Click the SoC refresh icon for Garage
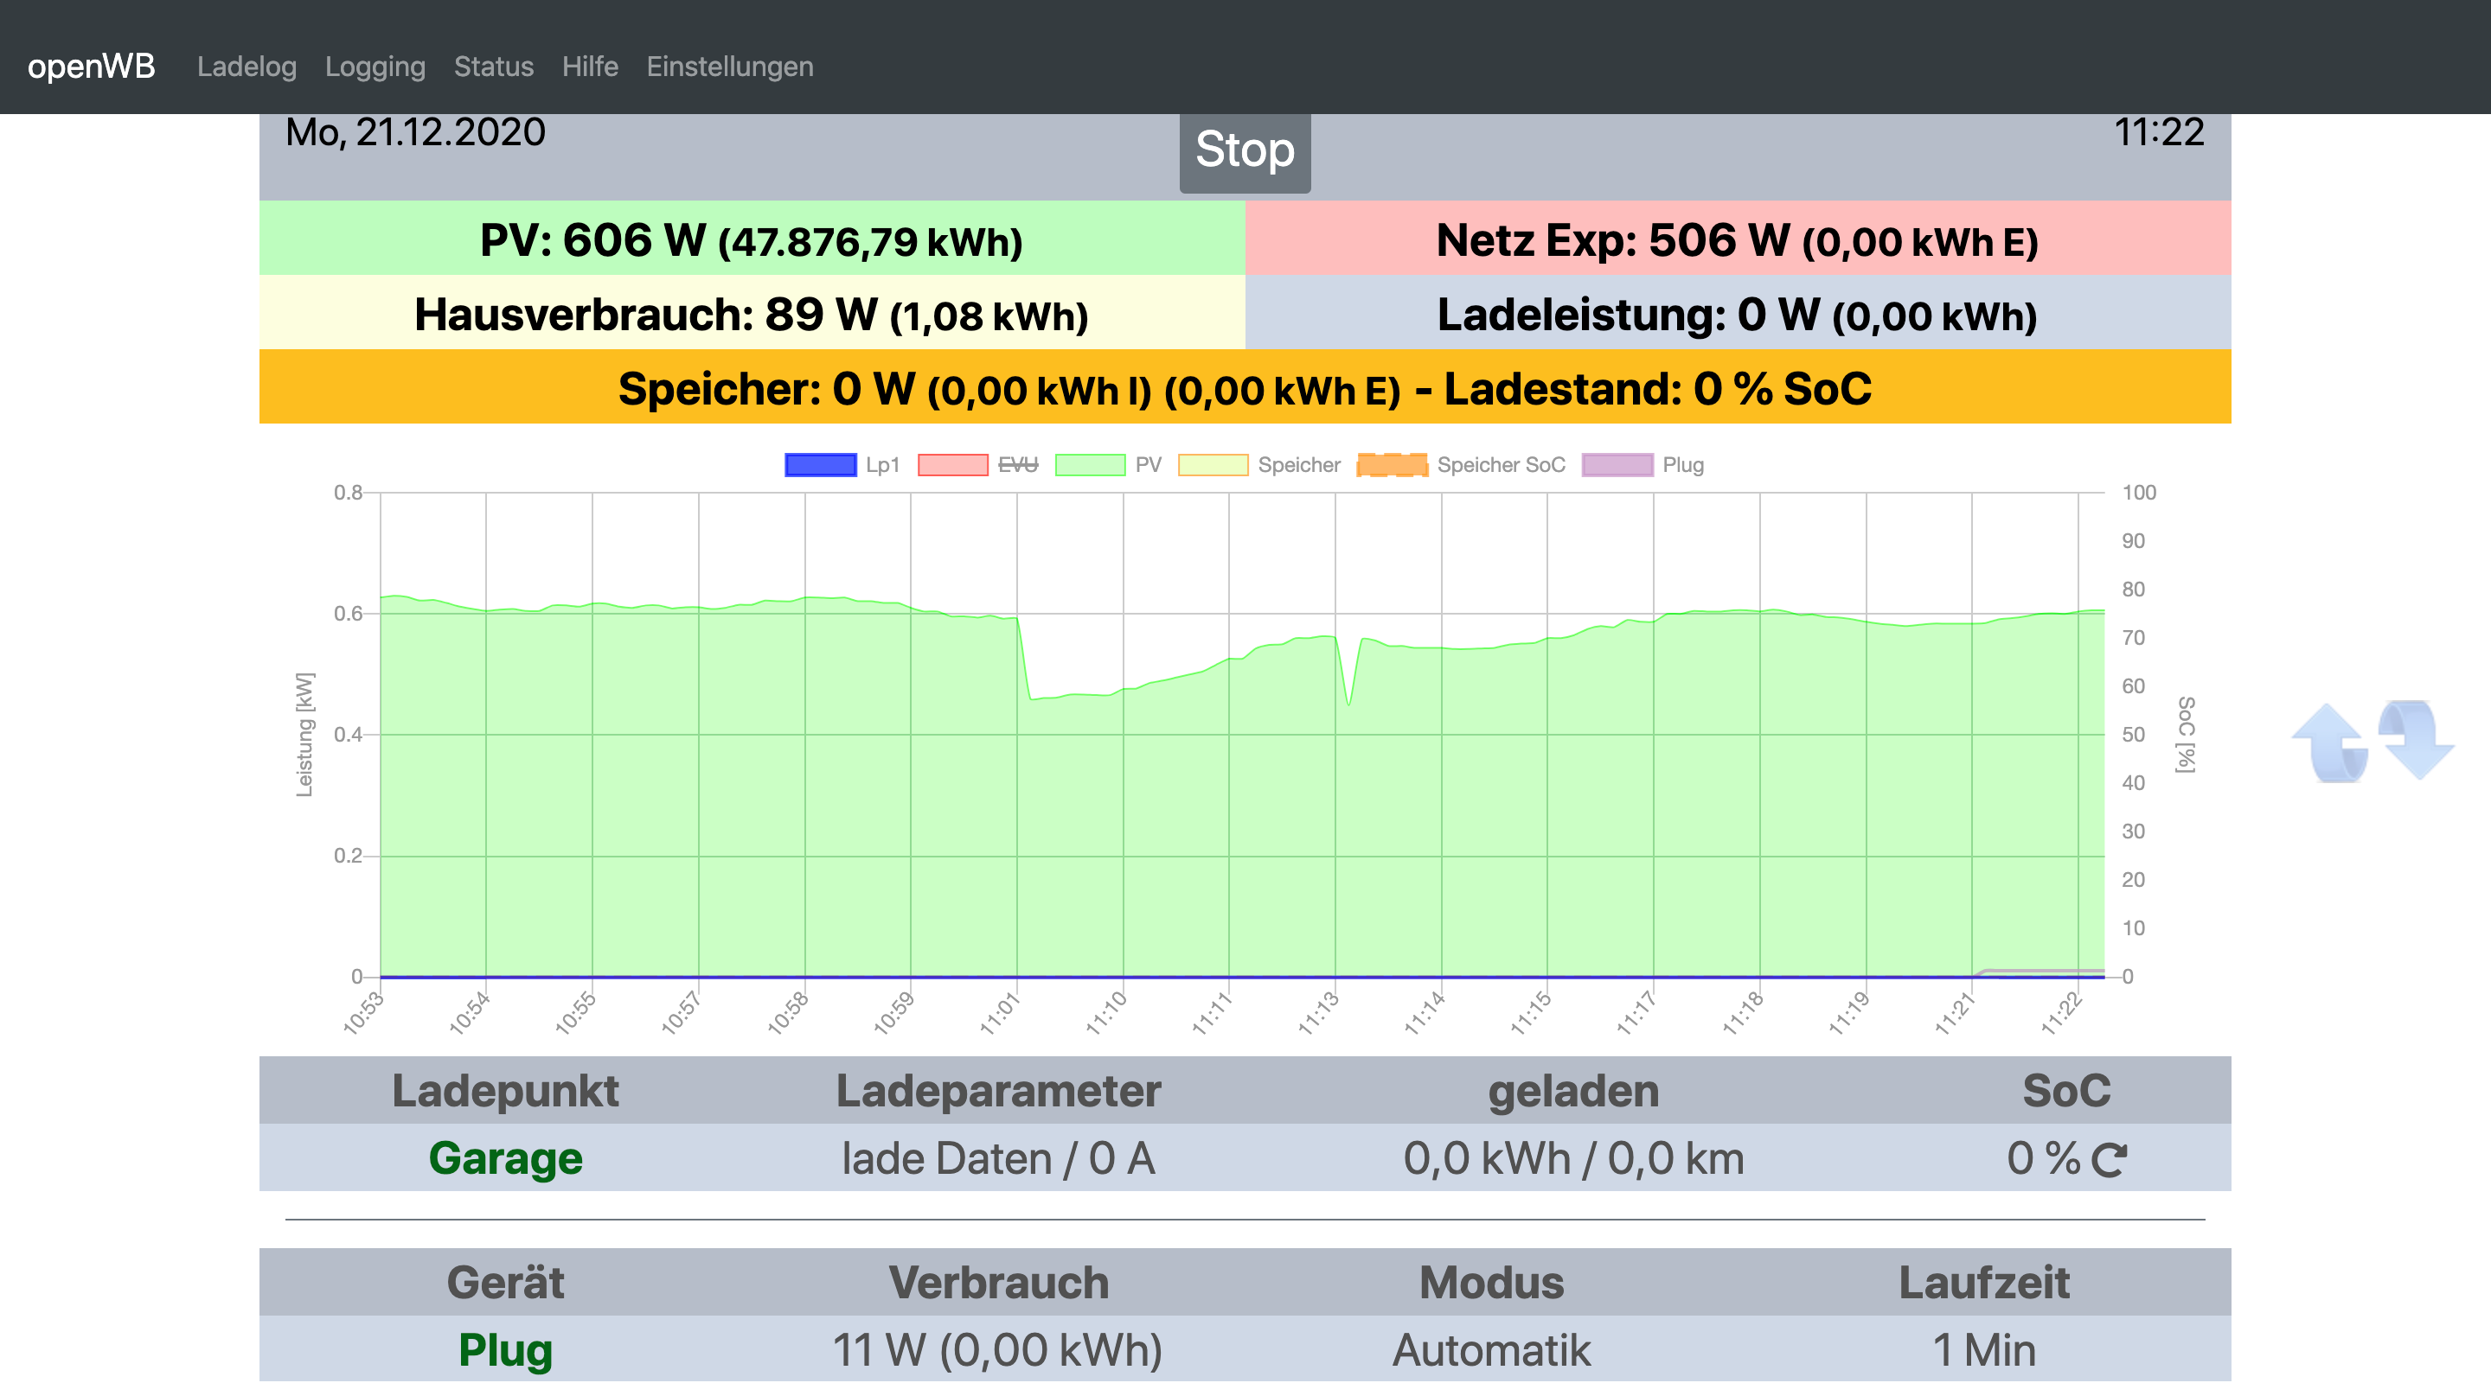Viewport: 2491px width, 1383px height. pyautogui.click(x=2109, y=1159)
